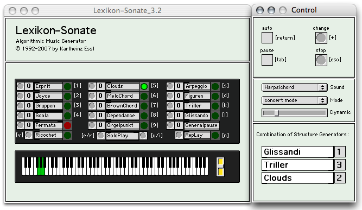The height and width of the screenshot is (210, 362).
Task: Toggle the auto checkbox
Action: (x=267, y=37)
